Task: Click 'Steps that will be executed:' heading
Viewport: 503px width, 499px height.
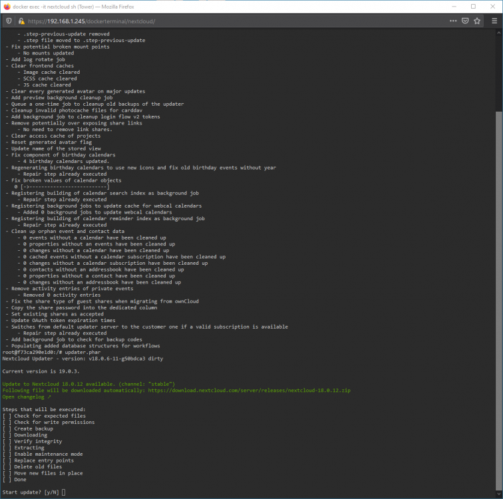Action: pos(44,409)
